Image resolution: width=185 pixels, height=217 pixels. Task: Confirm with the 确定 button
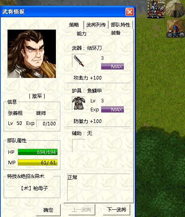pos(48,210)
